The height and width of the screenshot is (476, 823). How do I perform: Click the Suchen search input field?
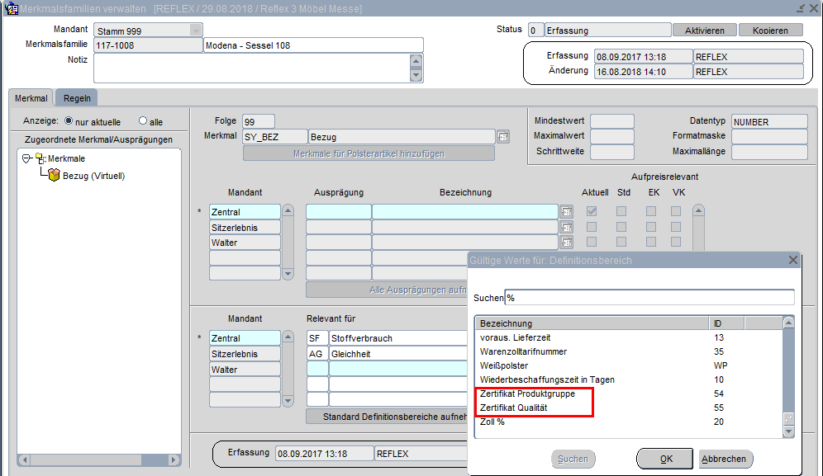point(649,298)
